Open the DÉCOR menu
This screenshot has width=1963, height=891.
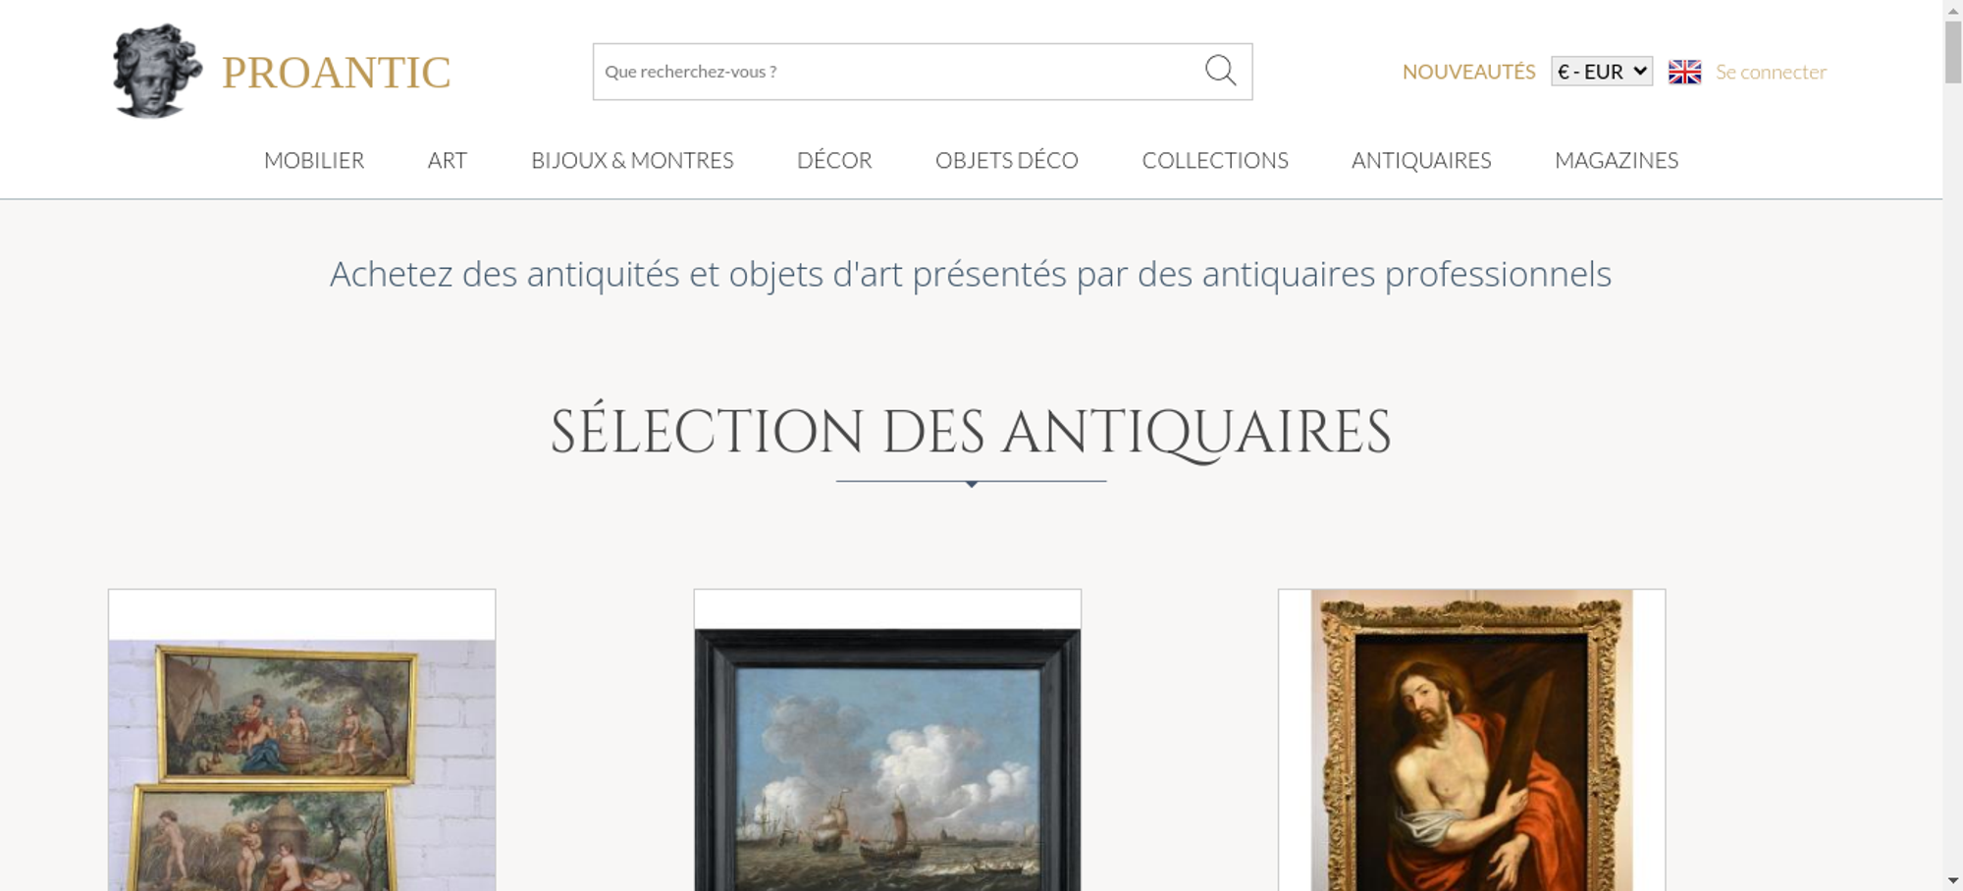(x=834, y=160)
